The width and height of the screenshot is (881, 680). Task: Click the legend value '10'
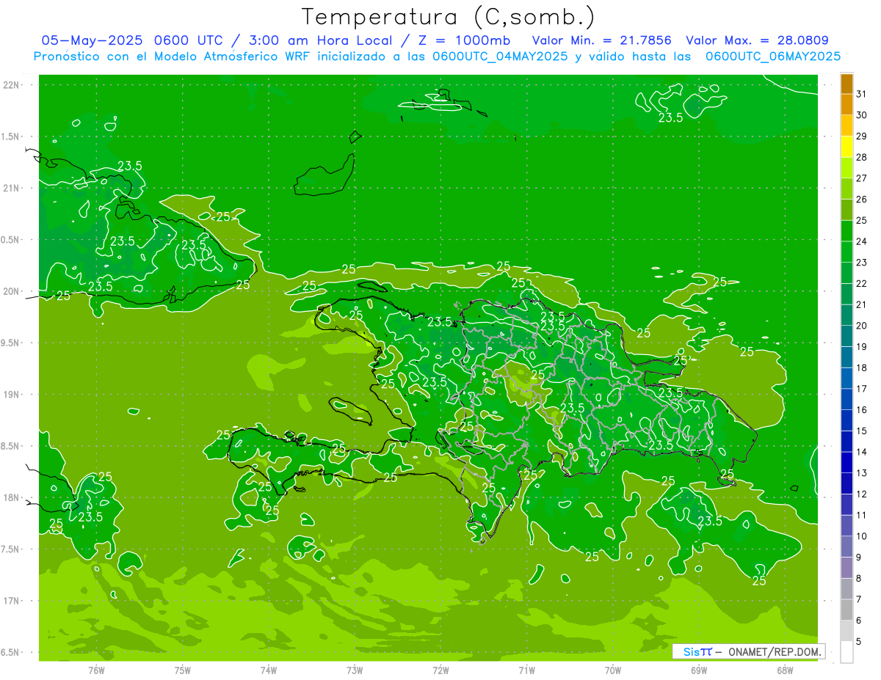[862, 536]
